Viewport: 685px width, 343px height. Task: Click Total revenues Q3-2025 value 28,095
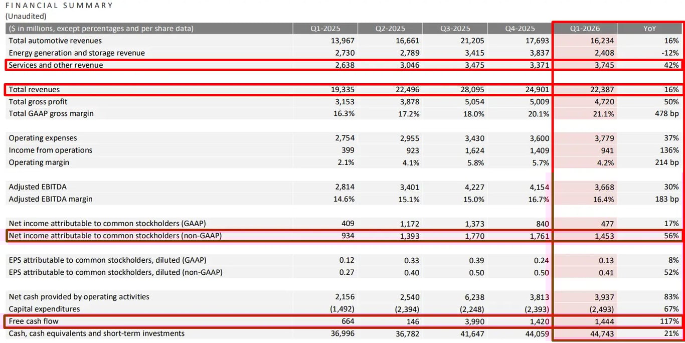470,90
